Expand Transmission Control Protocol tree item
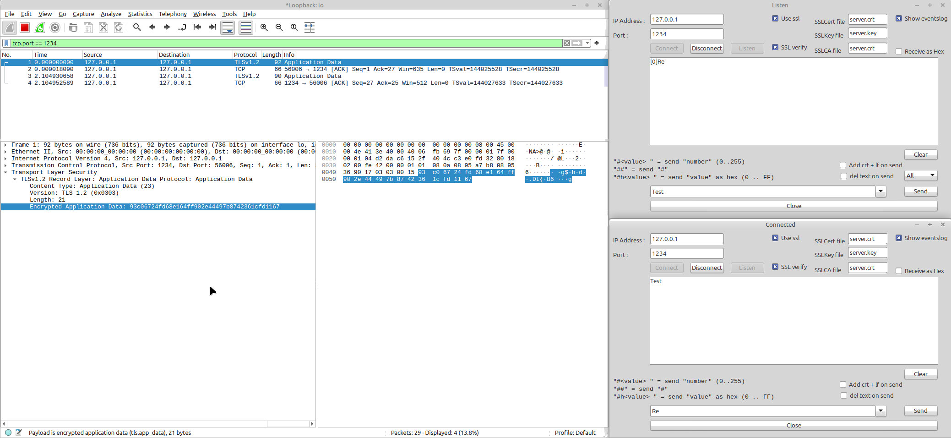Viewport: 951px width, 438px height. pos(5,165)
